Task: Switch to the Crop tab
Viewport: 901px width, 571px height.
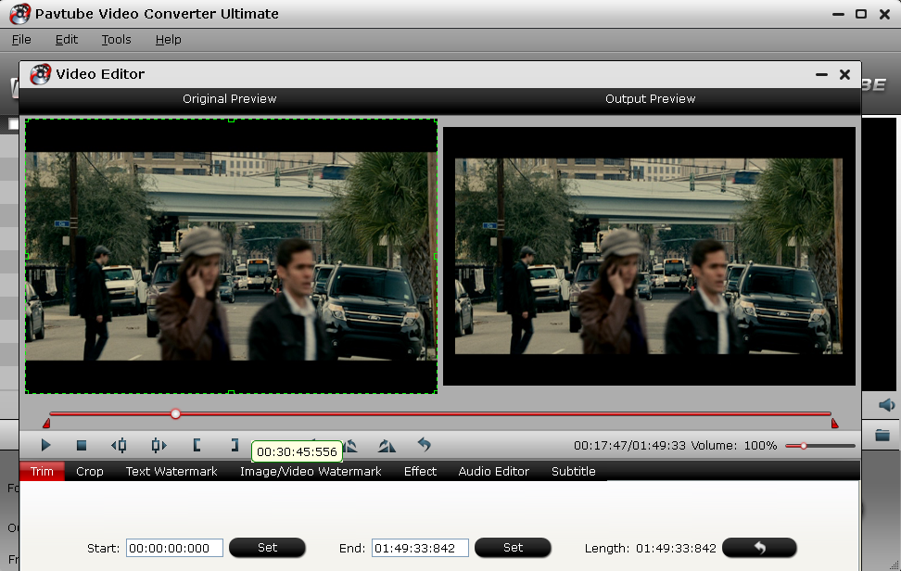Action: point(90,471)
